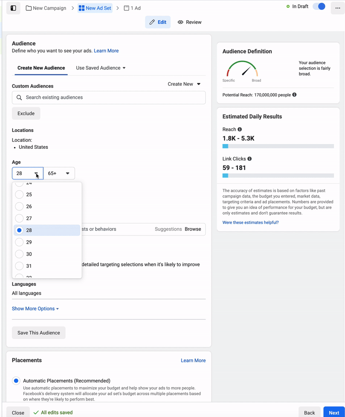Screen dimensions: 345x417
Task: Open the Use Saved Audience dropdown
Action: pyautogui.click(x=101, y=68)
